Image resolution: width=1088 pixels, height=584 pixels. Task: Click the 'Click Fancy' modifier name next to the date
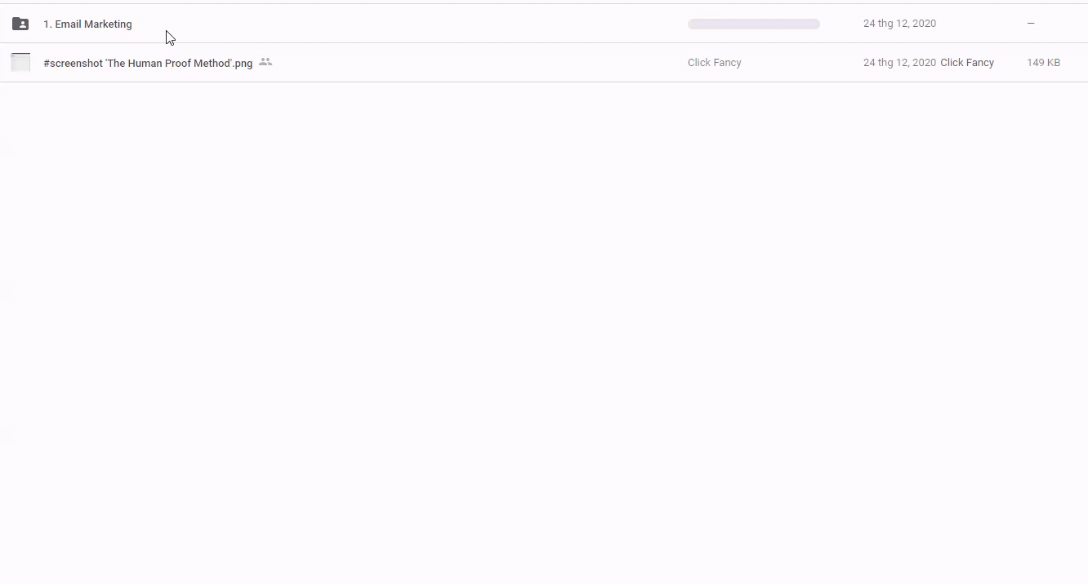pos(967,63)
